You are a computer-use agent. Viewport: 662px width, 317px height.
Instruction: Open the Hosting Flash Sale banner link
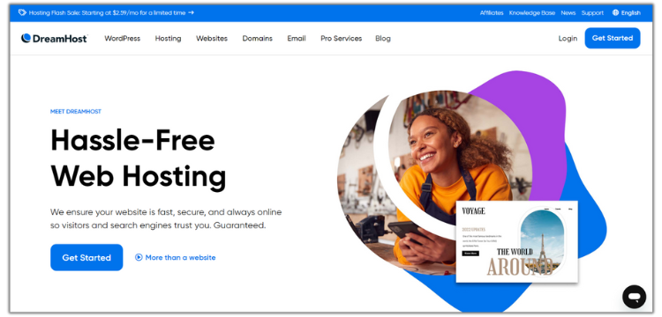107,12
